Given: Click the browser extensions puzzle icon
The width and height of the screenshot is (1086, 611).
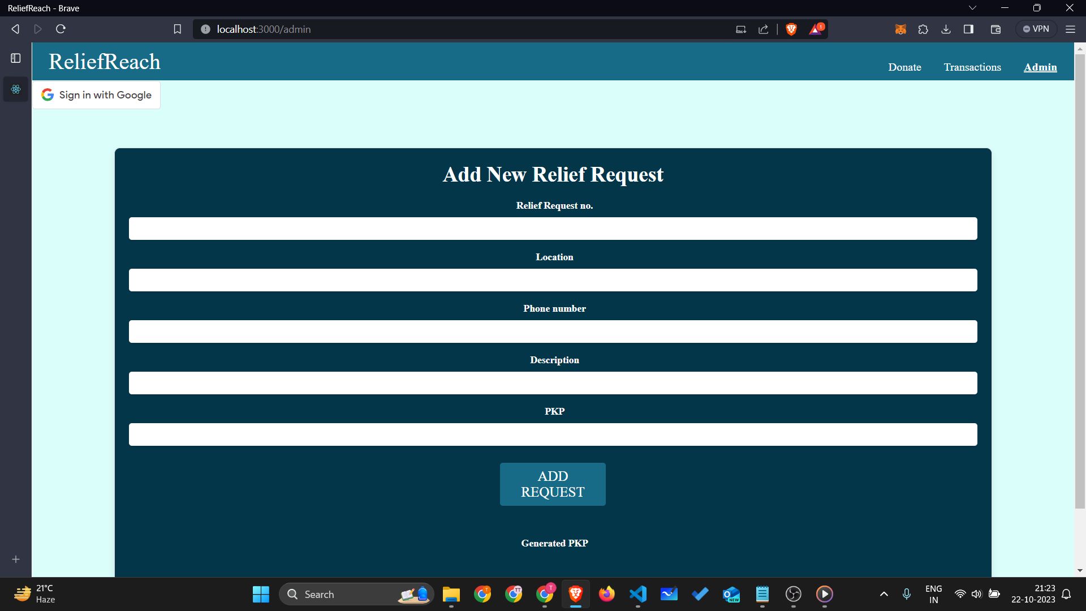Looking at the screenshot, I should click(x=923, y=28).
